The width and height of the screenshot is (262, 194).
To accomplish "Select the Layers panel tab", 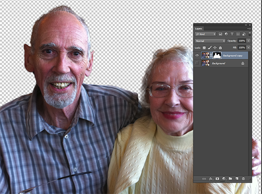I will (199, 28).
